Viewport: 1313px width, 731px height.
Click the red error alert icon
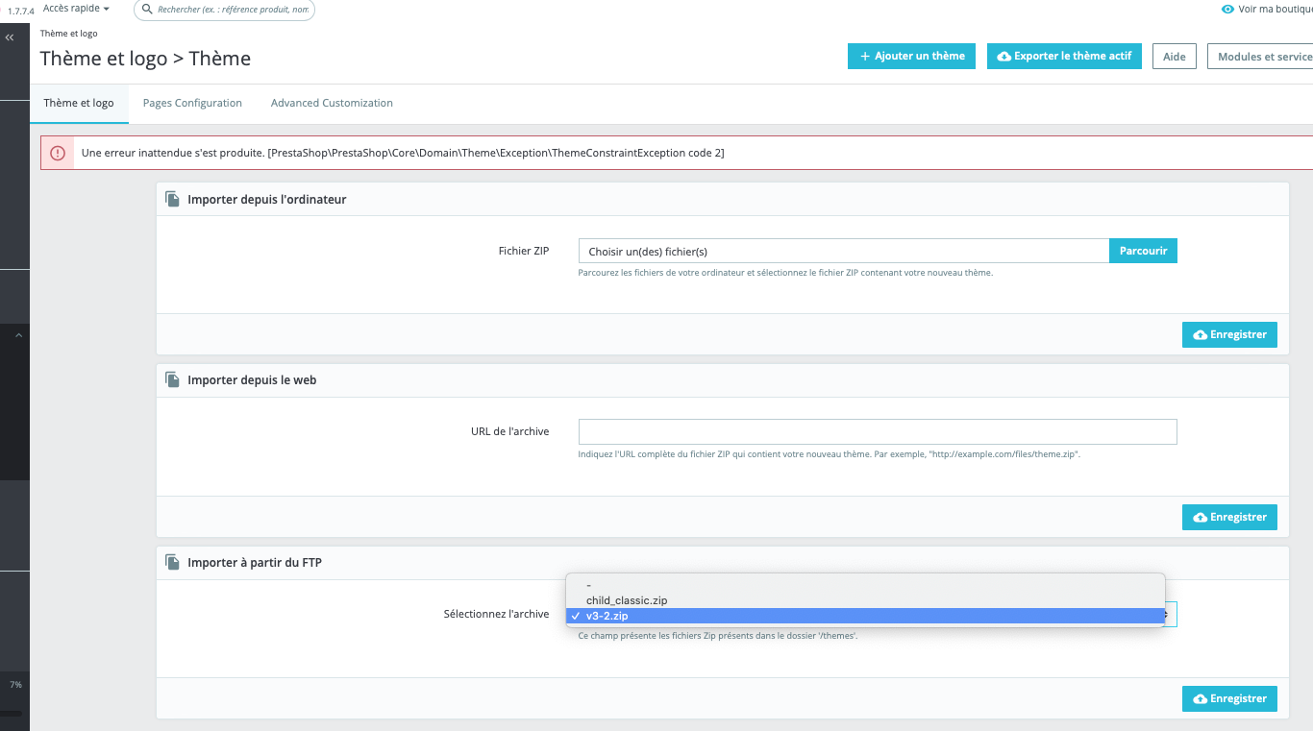coord(58,153)
